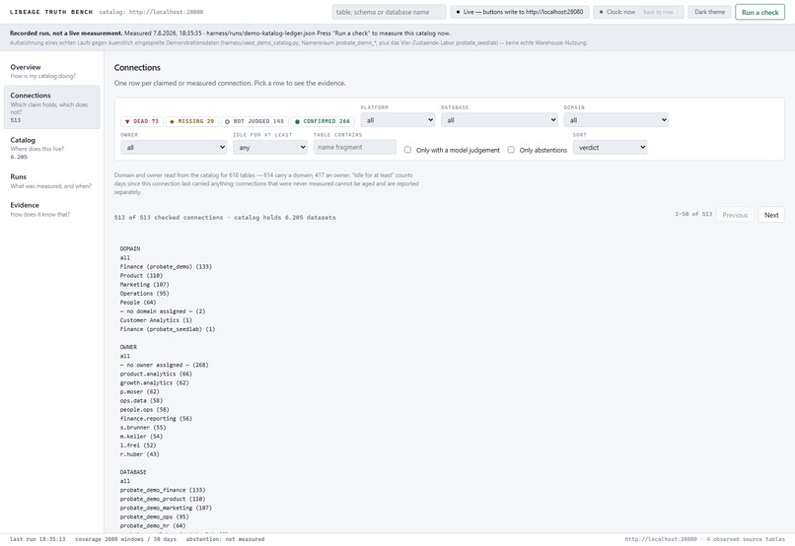Go to the Next page of connections

pyautogui.click(x=771, y=215)
